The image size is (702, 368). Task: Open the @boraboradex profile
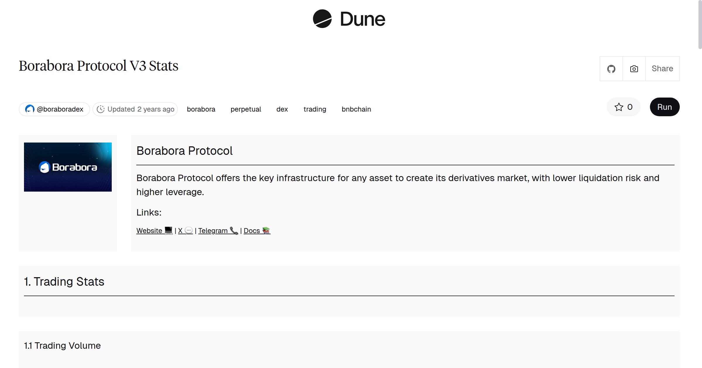[60, 109]
